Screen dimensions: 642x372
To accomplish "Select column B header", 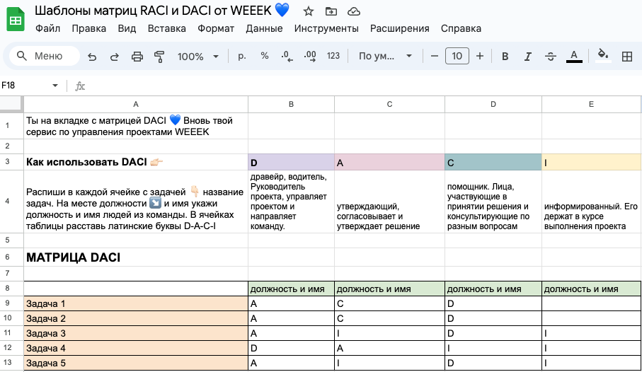I will click(x=291, y=105).
